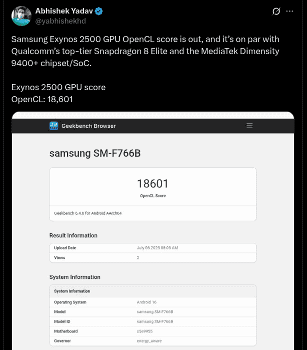Click the samsung SM-F766B heading

[x=95, y=153]
